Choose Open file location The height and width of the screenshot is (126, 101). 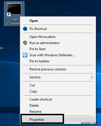[58, 37]
